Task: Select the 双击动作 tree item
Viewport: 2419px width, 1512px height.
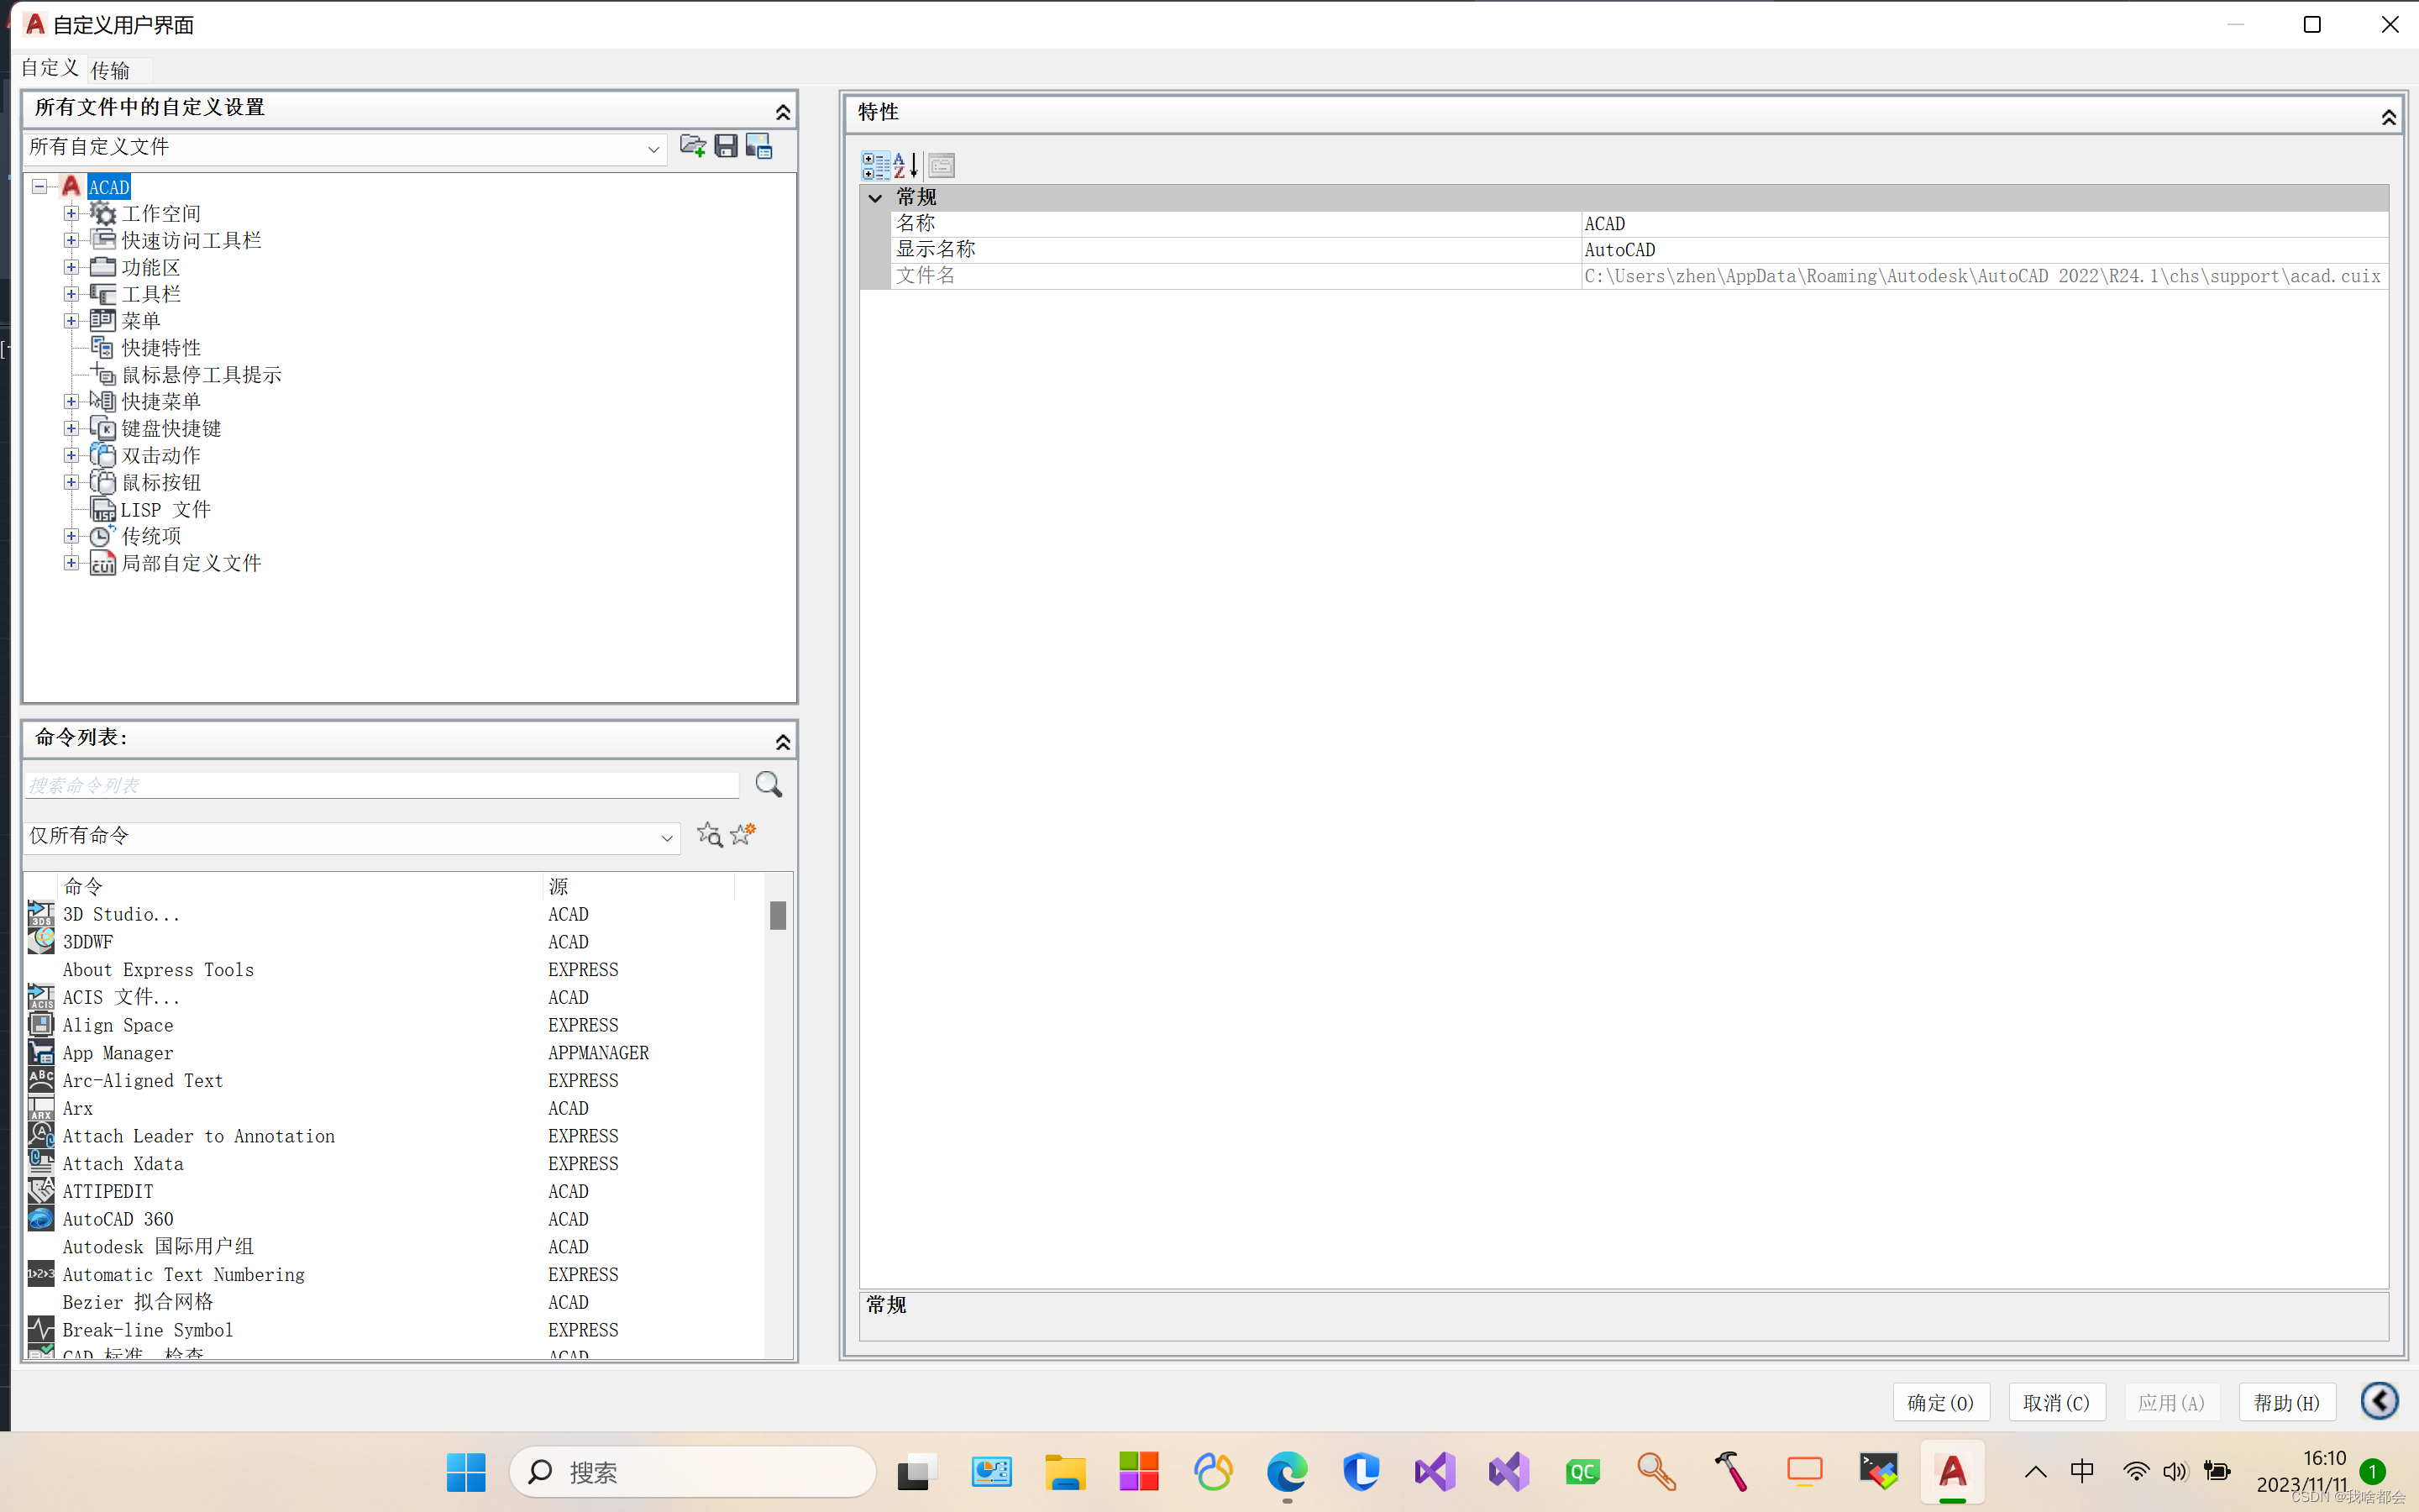Action: click(x=161, y=455)
